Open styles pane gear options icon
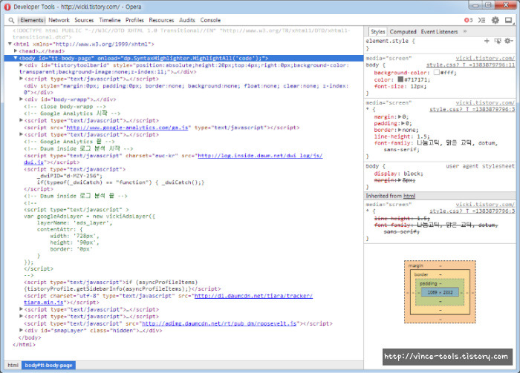Screen dimensions: 520x373 click(x=508, y=41)
